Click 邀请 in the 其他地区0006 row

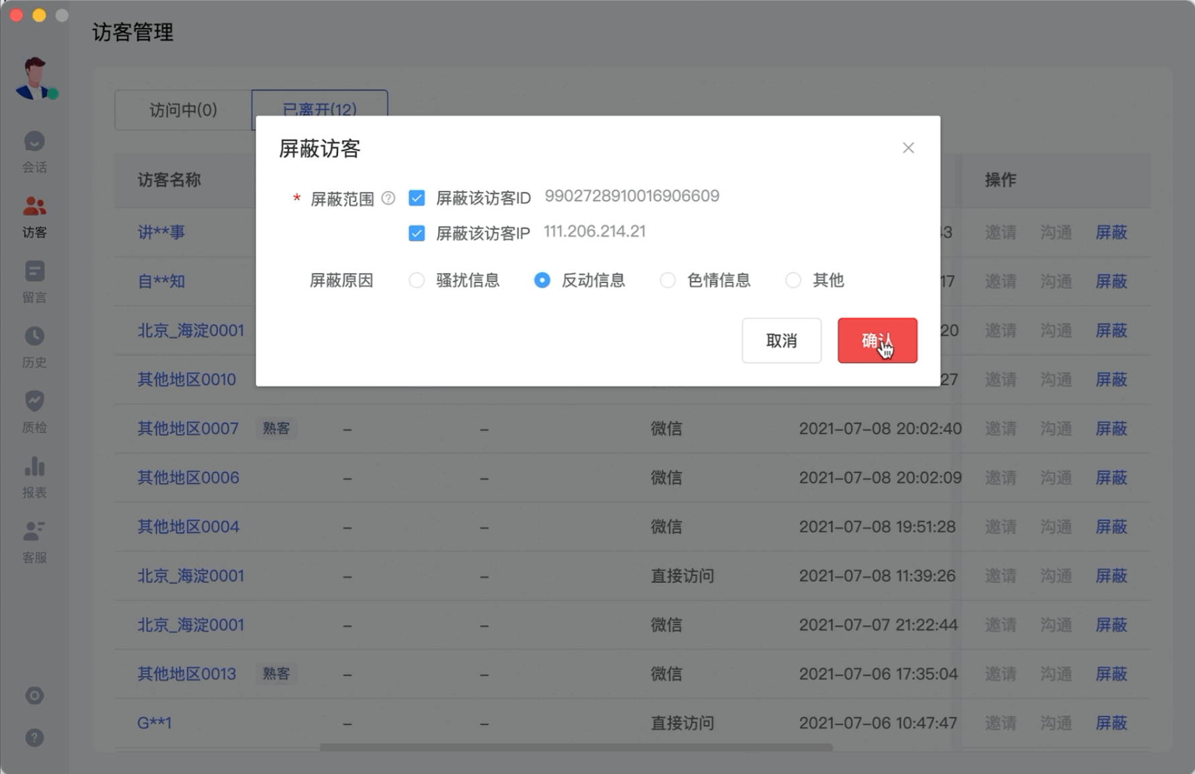pyautogui.click(x=1001, y=478)
